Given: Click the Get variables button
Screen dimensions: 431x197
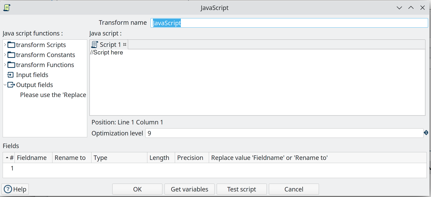Looking at the screenshot, I should (x=189, y=189).
